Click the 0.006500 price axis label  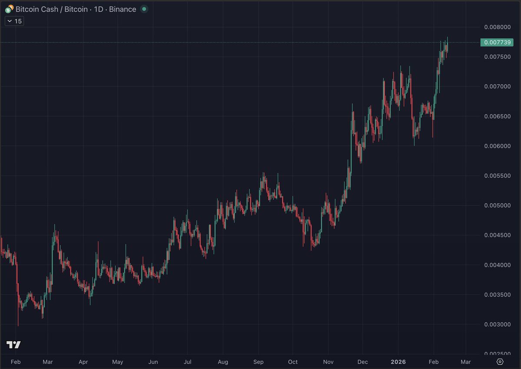tap(498, 116)
